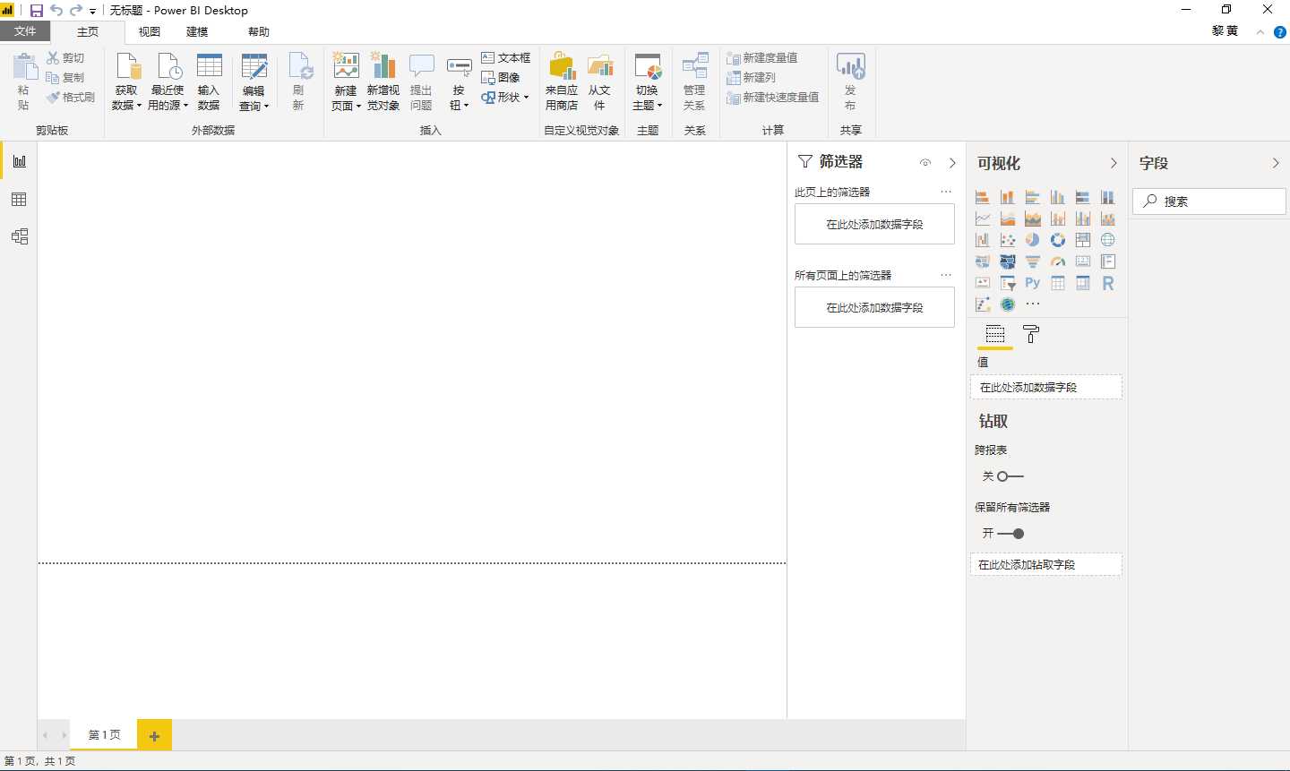Viewport: 1290px width, 771px height.
Task: Select the waterfall chart visual
Action: click(983, 240)
